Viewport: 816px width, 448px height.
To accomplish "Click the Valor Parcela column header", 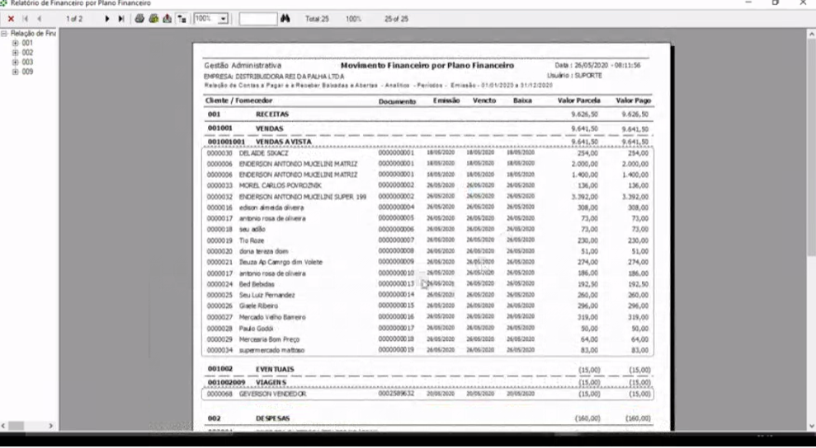I will tap(578, 100).
